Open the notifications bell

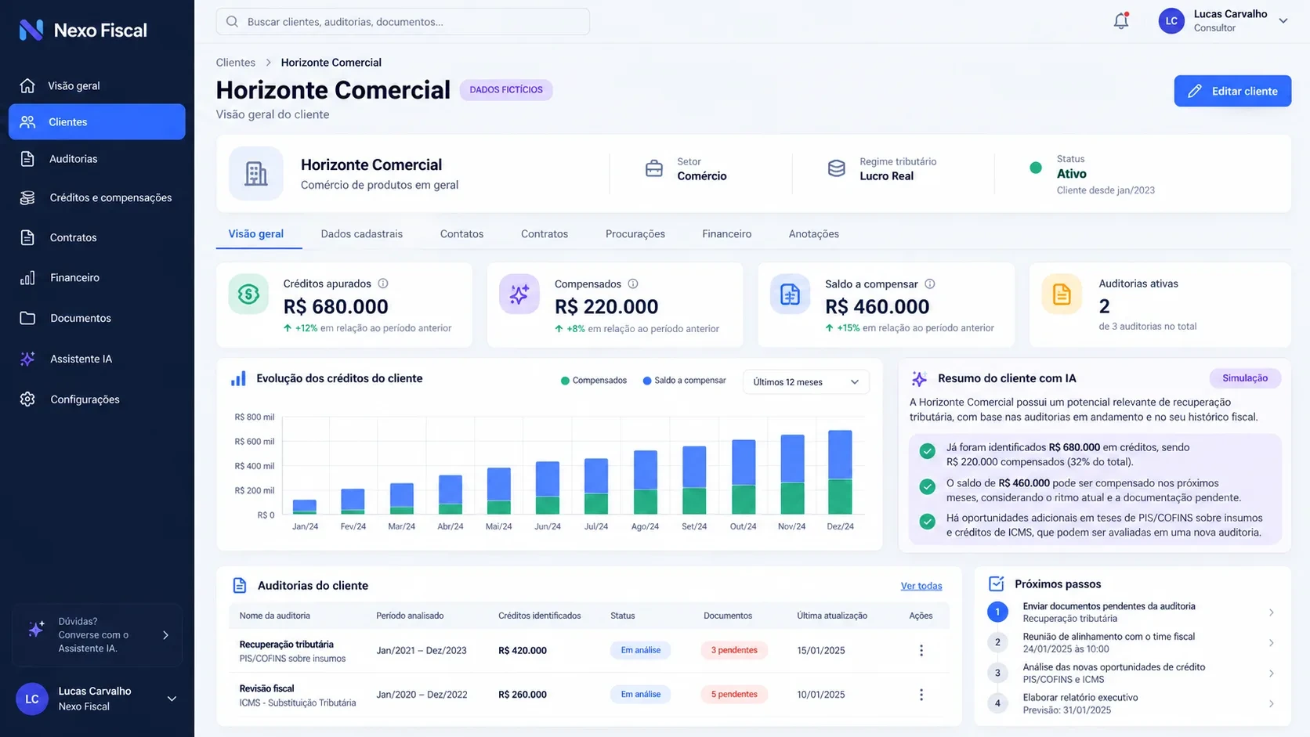click(1121, 21)
